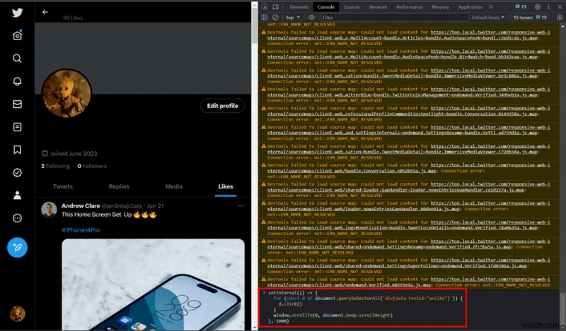Click the 19 Issues link in console toolbar
Screen dimensions: 566x331
click(x=530, y=17)
